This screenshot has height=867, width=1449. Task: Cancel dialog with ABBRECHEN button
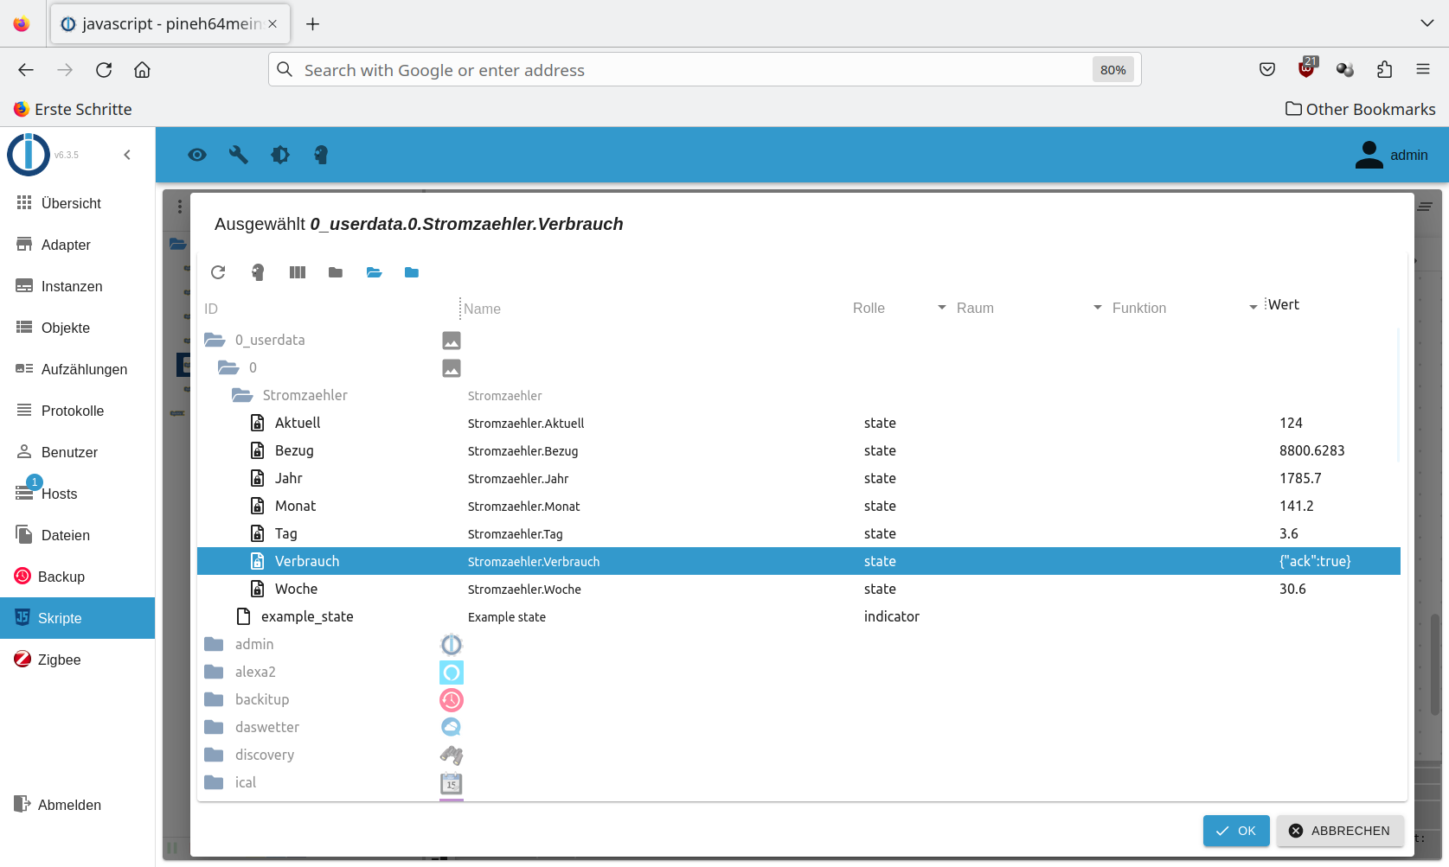(1340, 831)
